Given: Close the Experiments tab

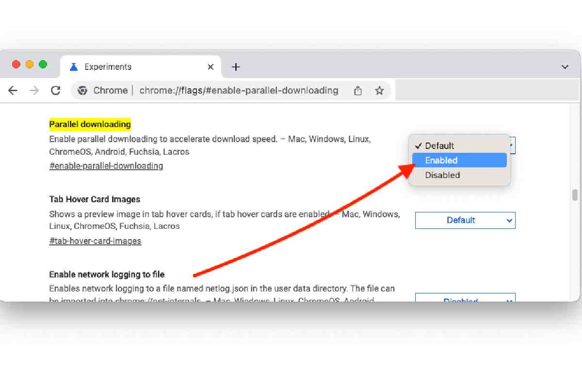Looking at the screenshot, I should (210, 67).
